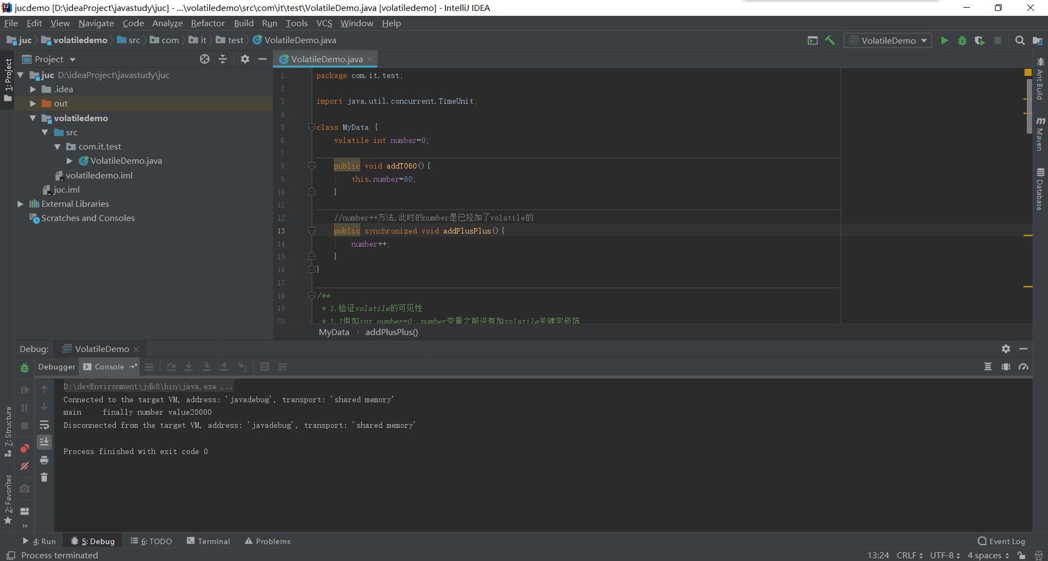Toggle read-only lock icon in status bar
Image resolution: width=1048 pixels, height=561 pixels.
click(1021, 555)
